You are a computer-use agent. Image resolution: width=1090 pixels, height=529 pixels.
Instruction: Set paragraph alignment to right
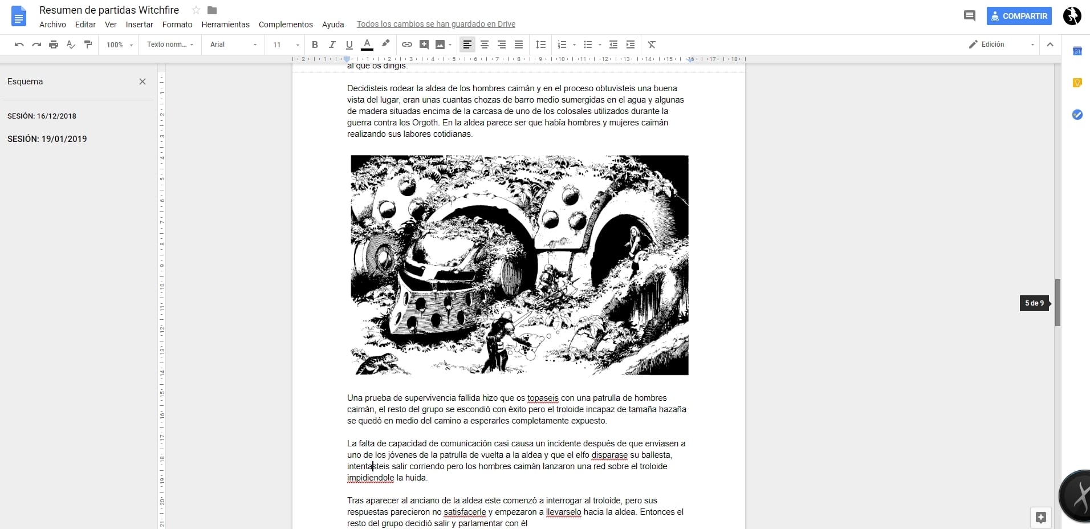[x=502, y=44]
